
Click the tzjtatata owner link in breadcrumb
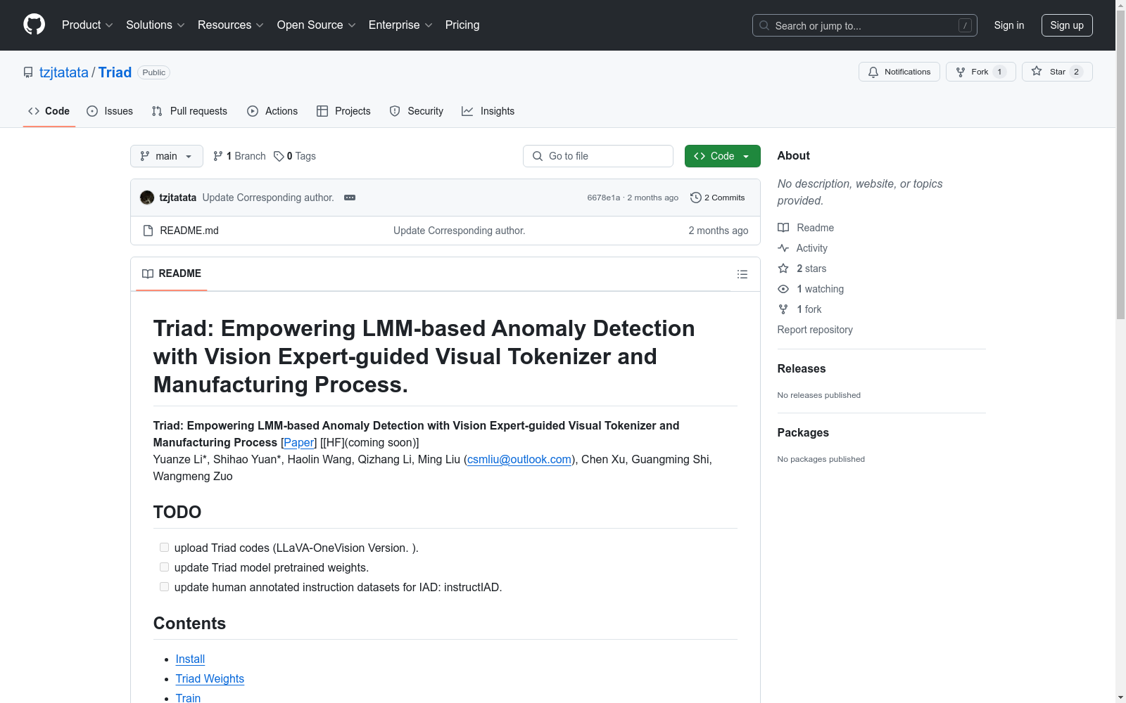tap(64, 72)
